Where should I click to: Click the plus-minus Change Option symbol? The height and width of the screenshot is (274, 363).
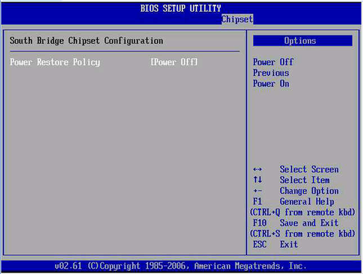pyautogui.click(x=257, y=191)
